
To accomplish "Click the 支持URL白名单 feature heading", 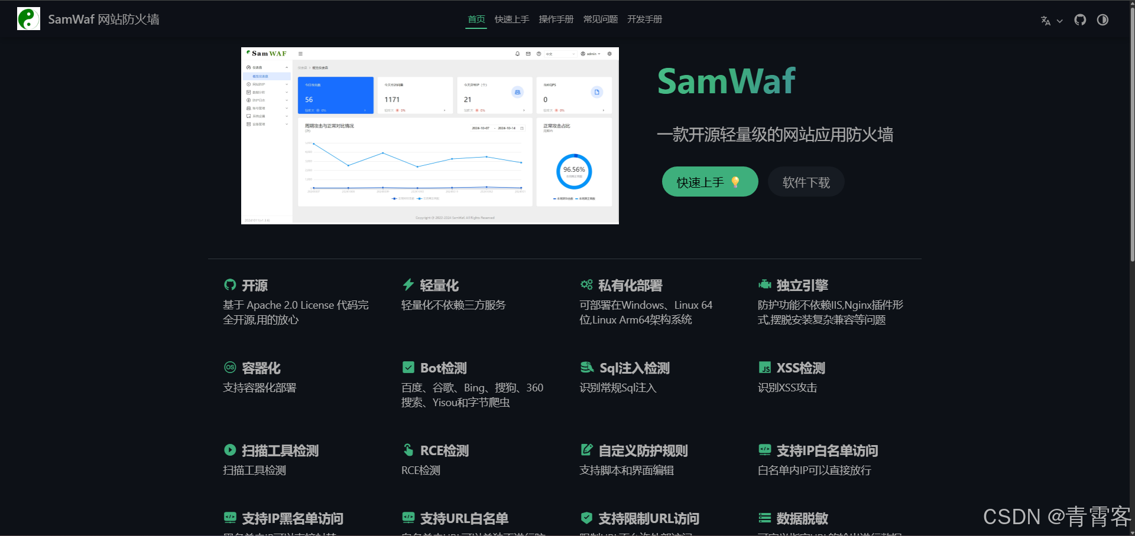I will [x=464, y=519].
